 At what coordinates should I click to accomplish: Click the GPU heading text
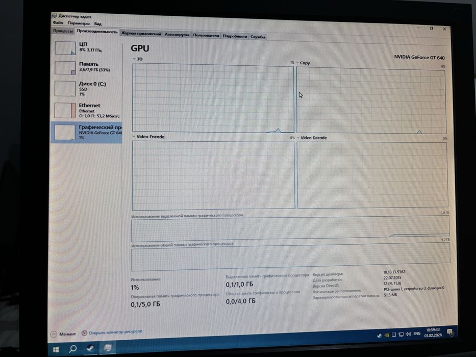tap(140, 48)
